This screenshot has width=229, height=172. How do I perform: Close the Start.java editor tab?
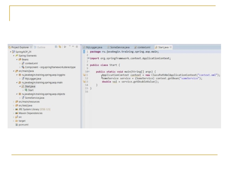point(171,47)
